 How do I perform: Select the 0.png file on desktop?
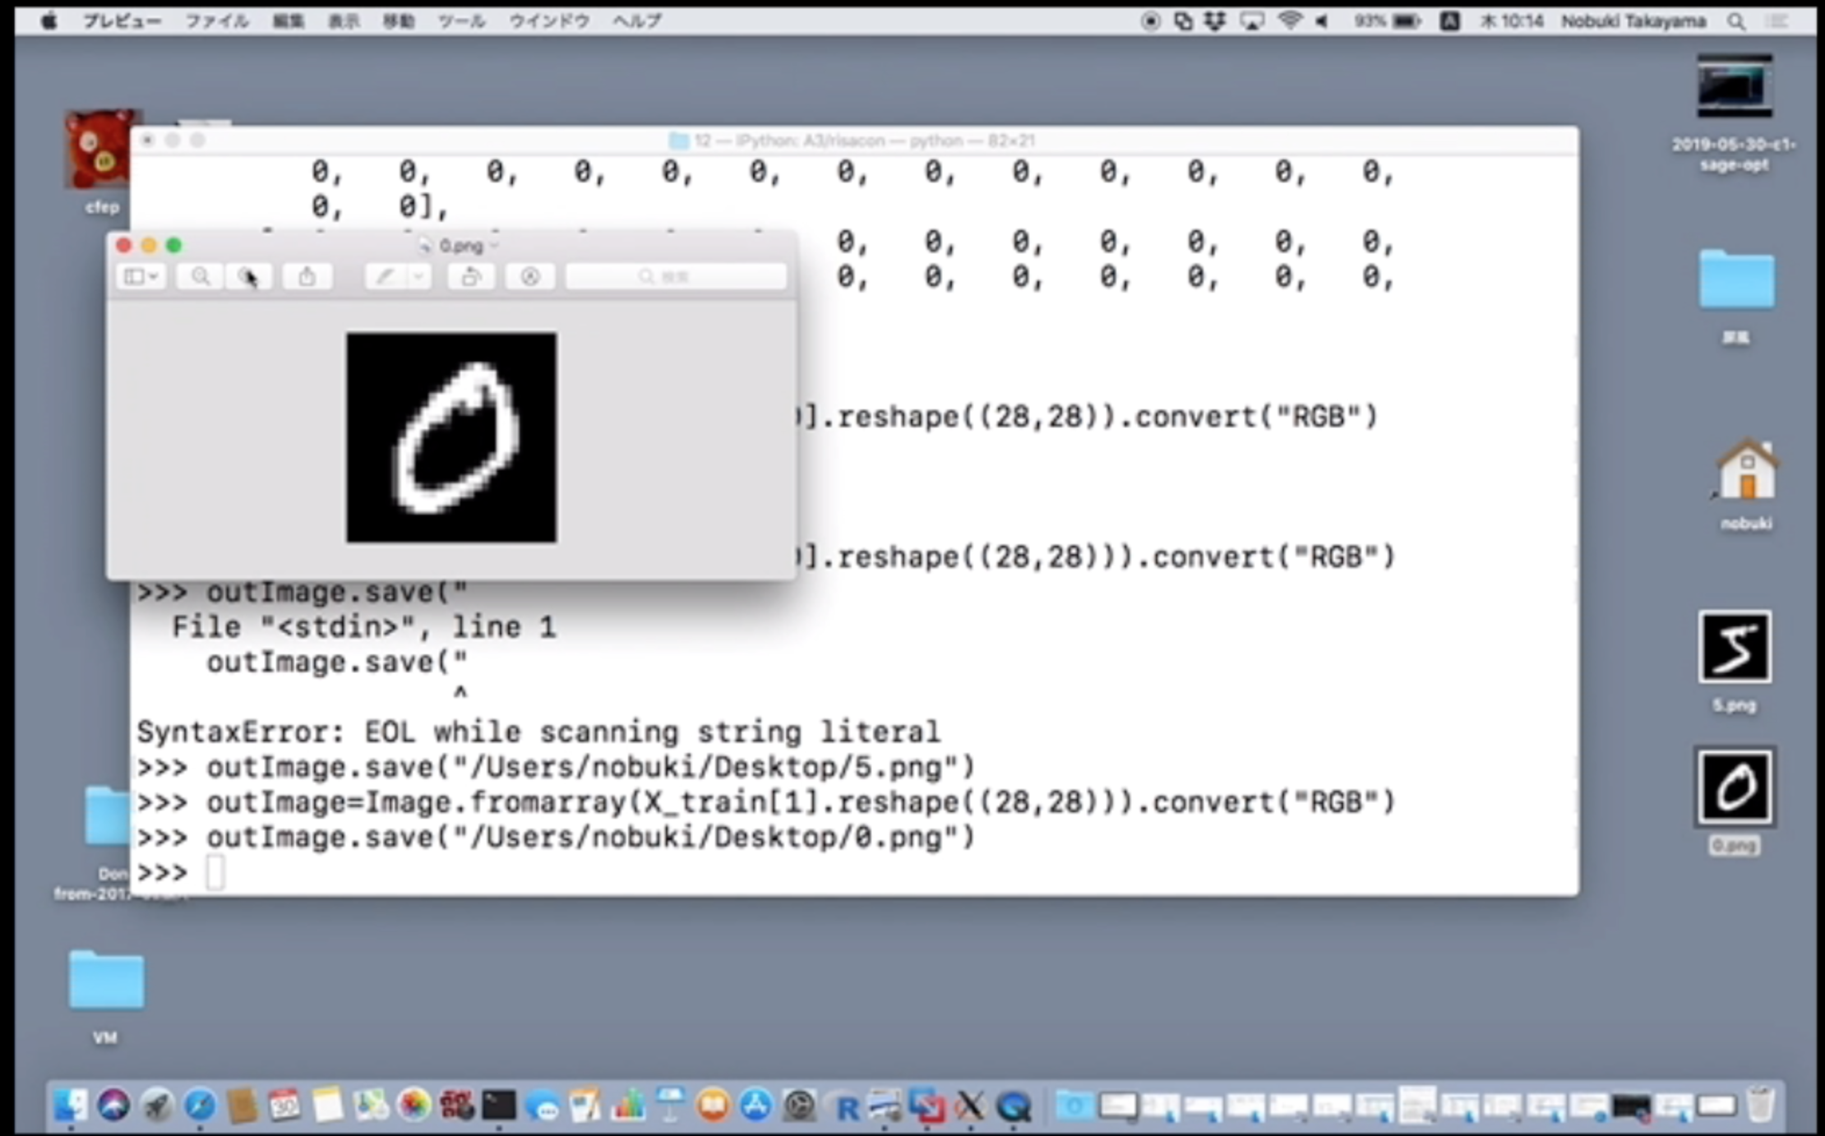click(x=1735, y=787)
